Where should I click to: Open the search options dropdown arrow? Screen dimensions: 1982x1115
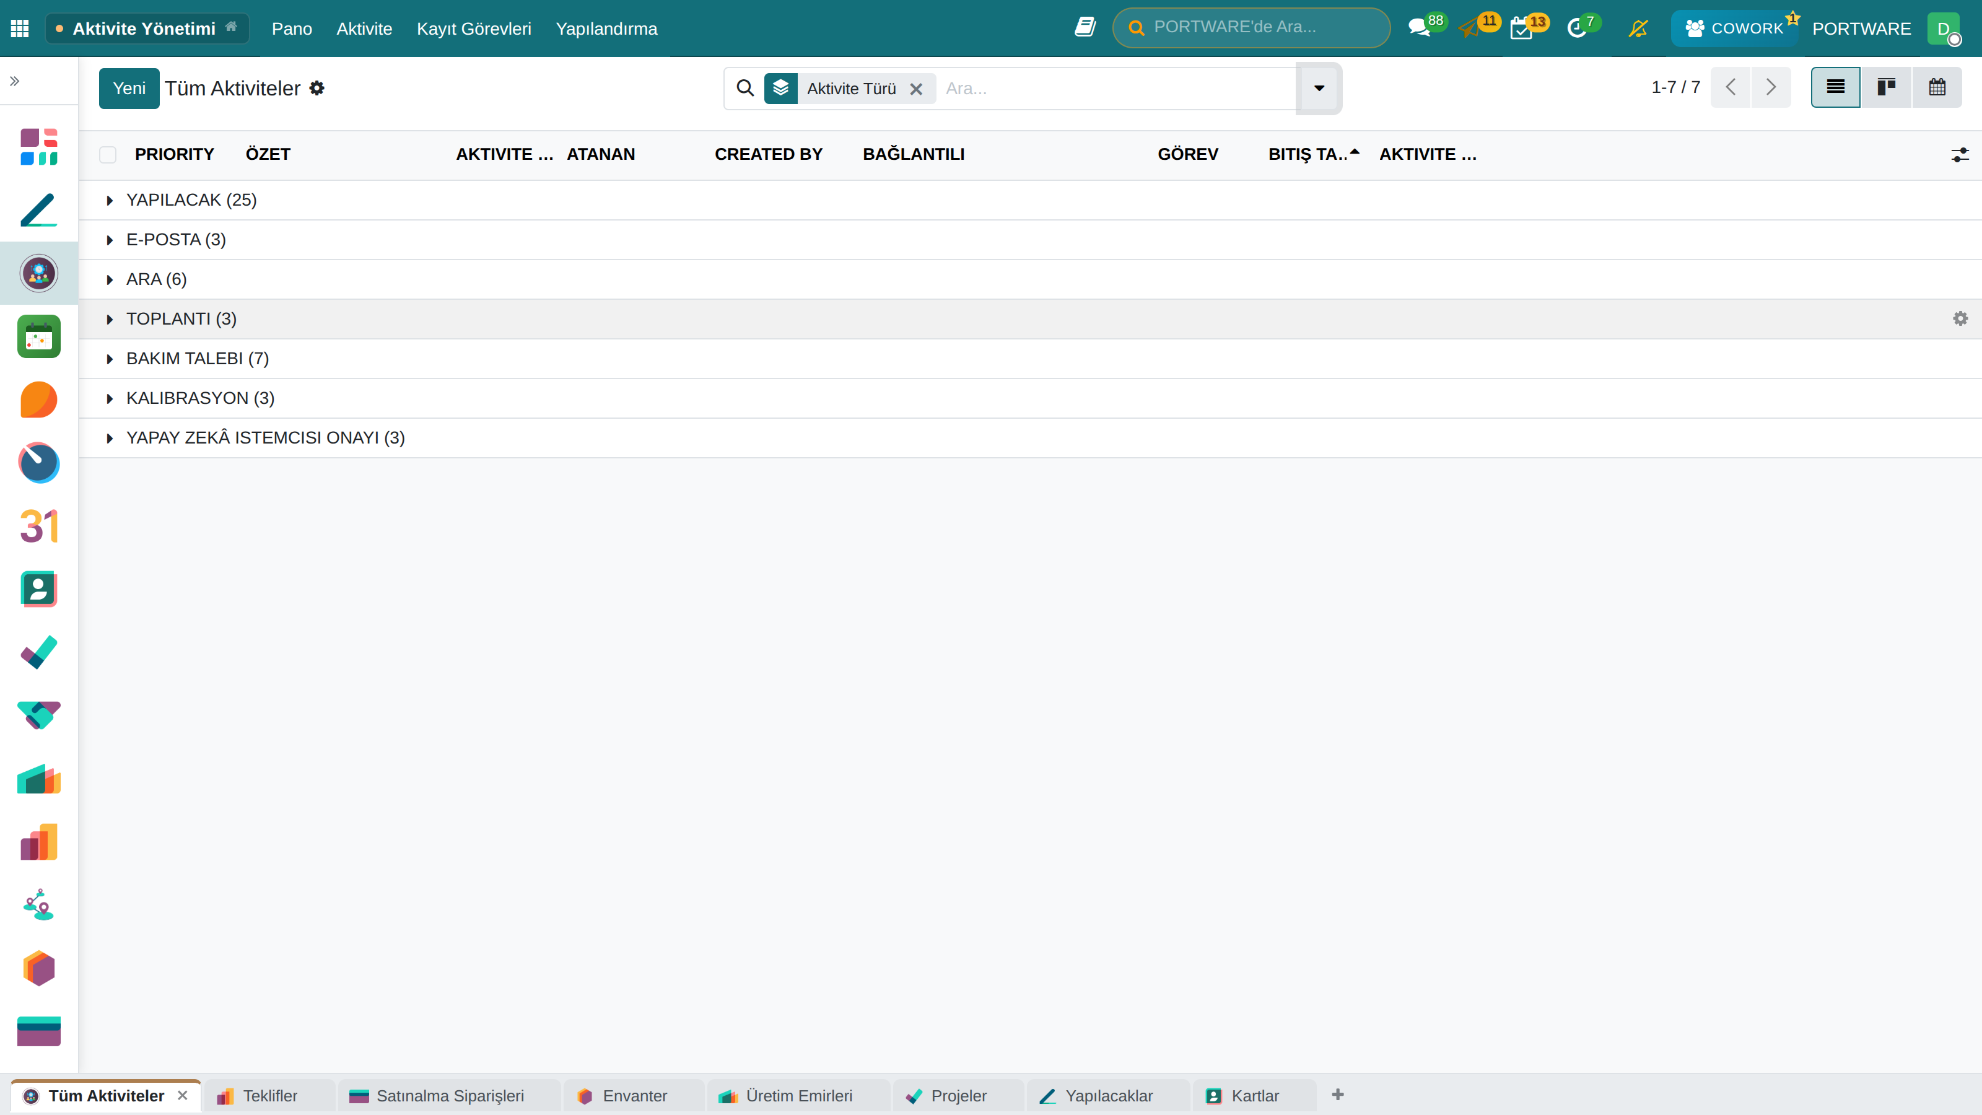pos(1319,89)
